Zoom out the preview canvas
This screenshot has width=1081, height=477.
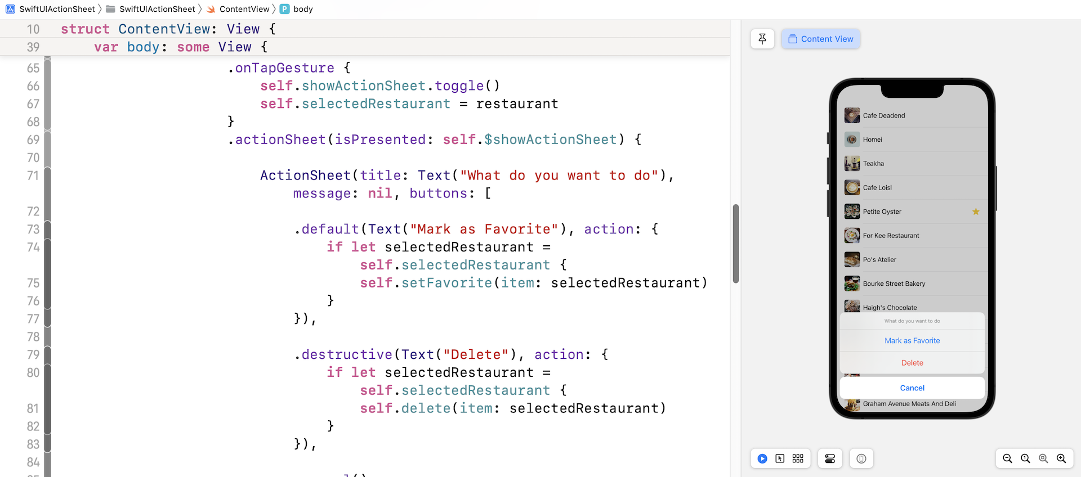coord(1007,458)
